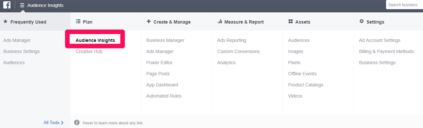Click the Facebook logo icon
Image resolution: width=423 pixels, height=128 pixels.
point(7,5)
